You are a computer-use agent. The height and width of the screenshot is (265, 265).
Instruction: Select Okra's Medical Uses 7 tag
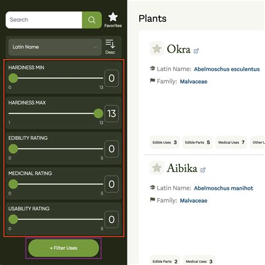pos(231,143)
